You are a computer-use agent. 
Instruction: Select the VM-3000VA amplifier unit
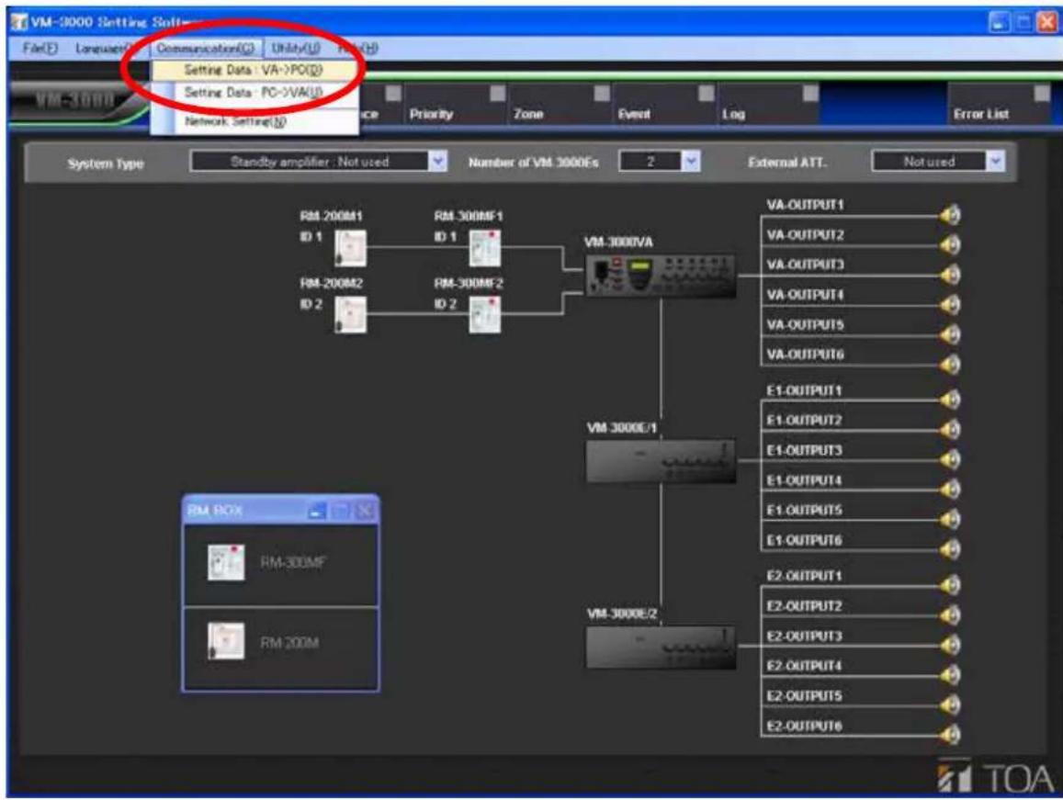[661, 276]
